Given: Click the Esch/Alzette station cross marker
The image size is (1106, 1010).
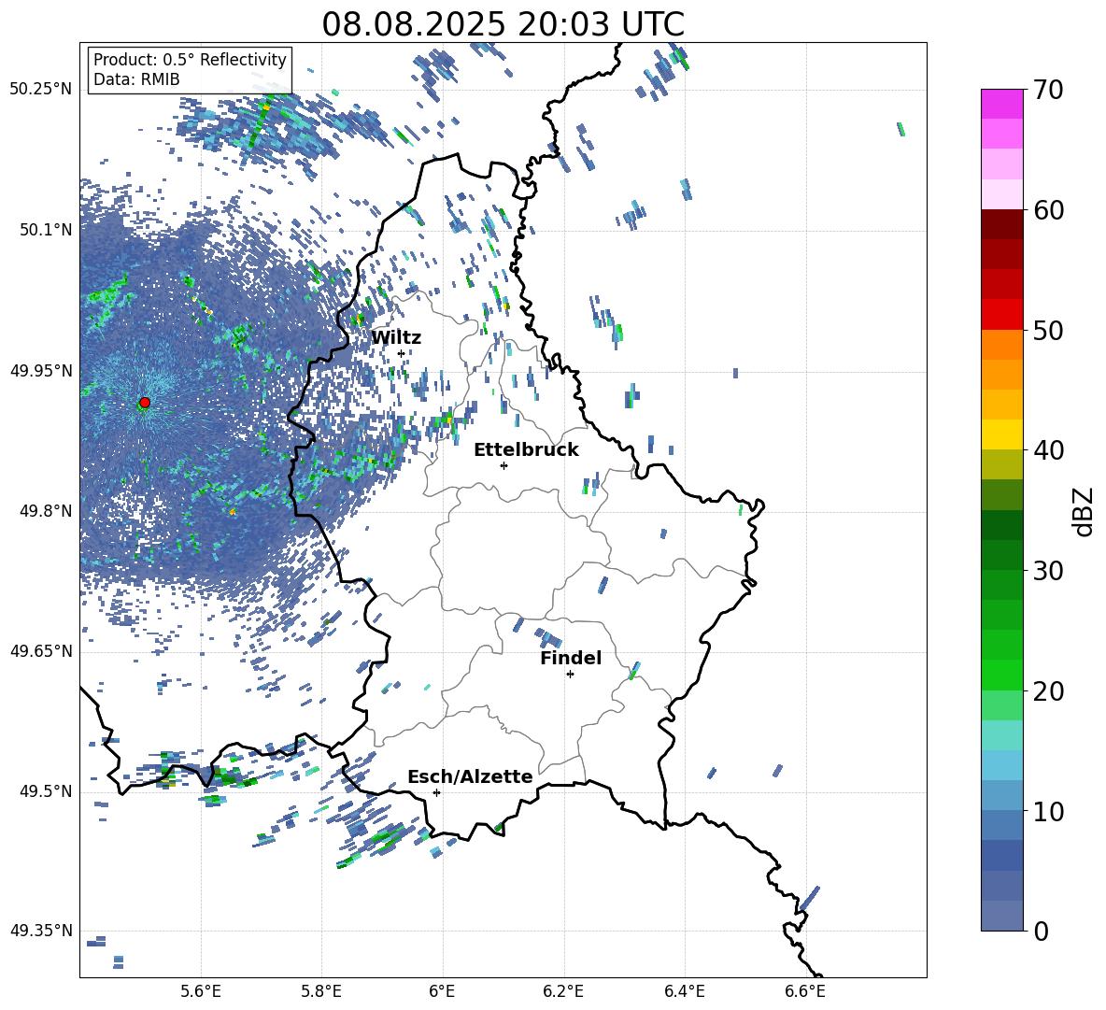Looking at the screenshot, I should (436, 792).
